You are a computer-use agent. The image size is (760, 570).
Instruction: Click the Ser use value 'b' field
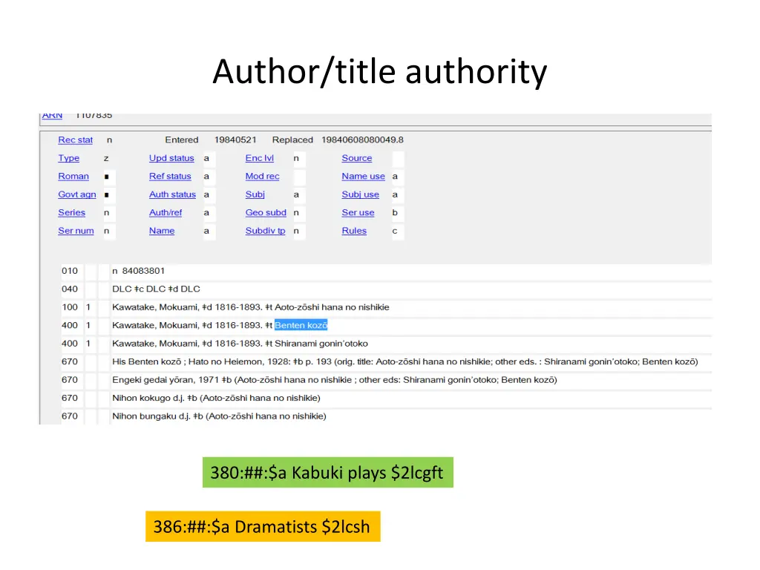pos(398,213)
